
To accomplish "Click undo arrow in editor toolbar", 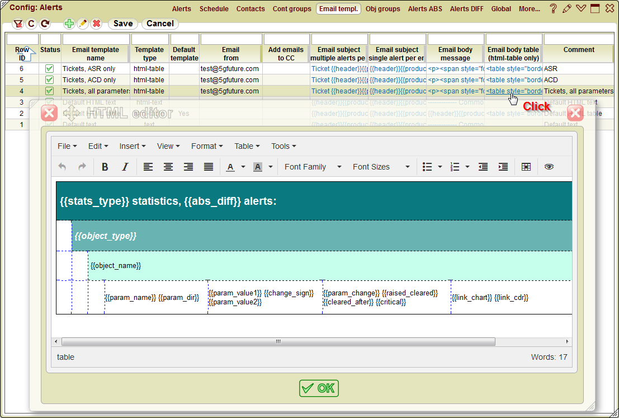I will 62,166.
